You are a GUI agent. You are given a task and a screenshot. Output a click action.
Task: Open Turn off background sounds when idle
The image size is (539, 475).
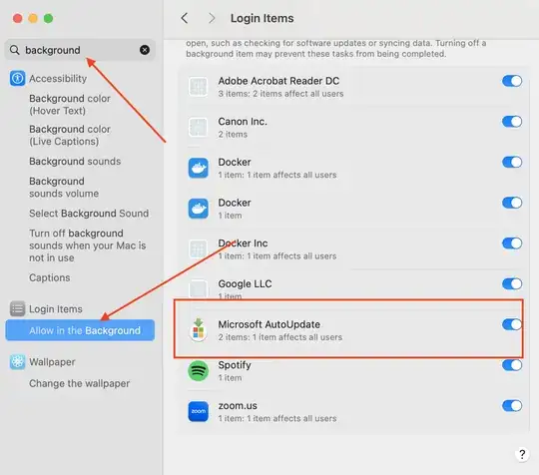click(88, 245)
